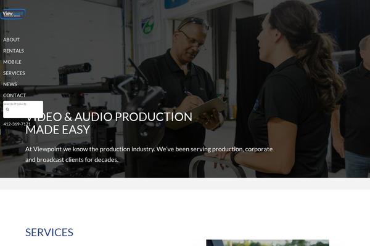Image resolution: width=370 pixels, height=246 pixels.
Task: Focus the Search Products field
Action: (23, 109)
